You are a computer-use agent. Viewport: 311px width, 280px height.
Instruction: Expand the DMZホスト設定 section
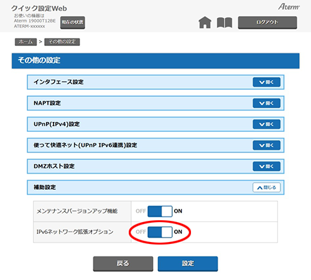(267, 166)
